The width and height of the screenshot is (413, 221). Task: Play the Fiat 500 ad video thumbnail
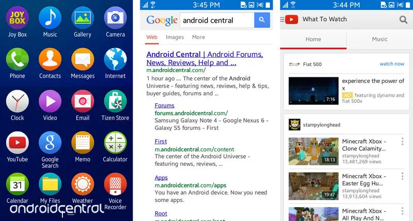313,91
